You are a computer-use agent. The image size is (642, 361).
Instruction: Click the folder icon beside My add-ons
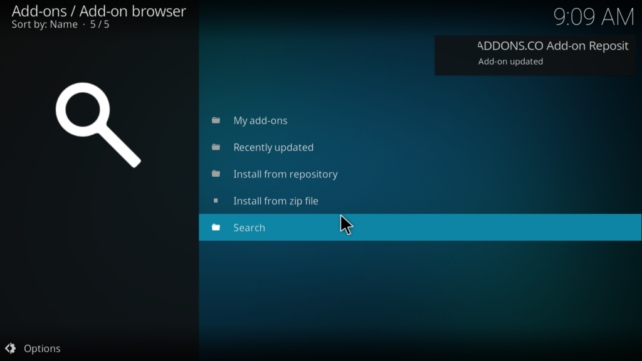(x=216, y=120)
